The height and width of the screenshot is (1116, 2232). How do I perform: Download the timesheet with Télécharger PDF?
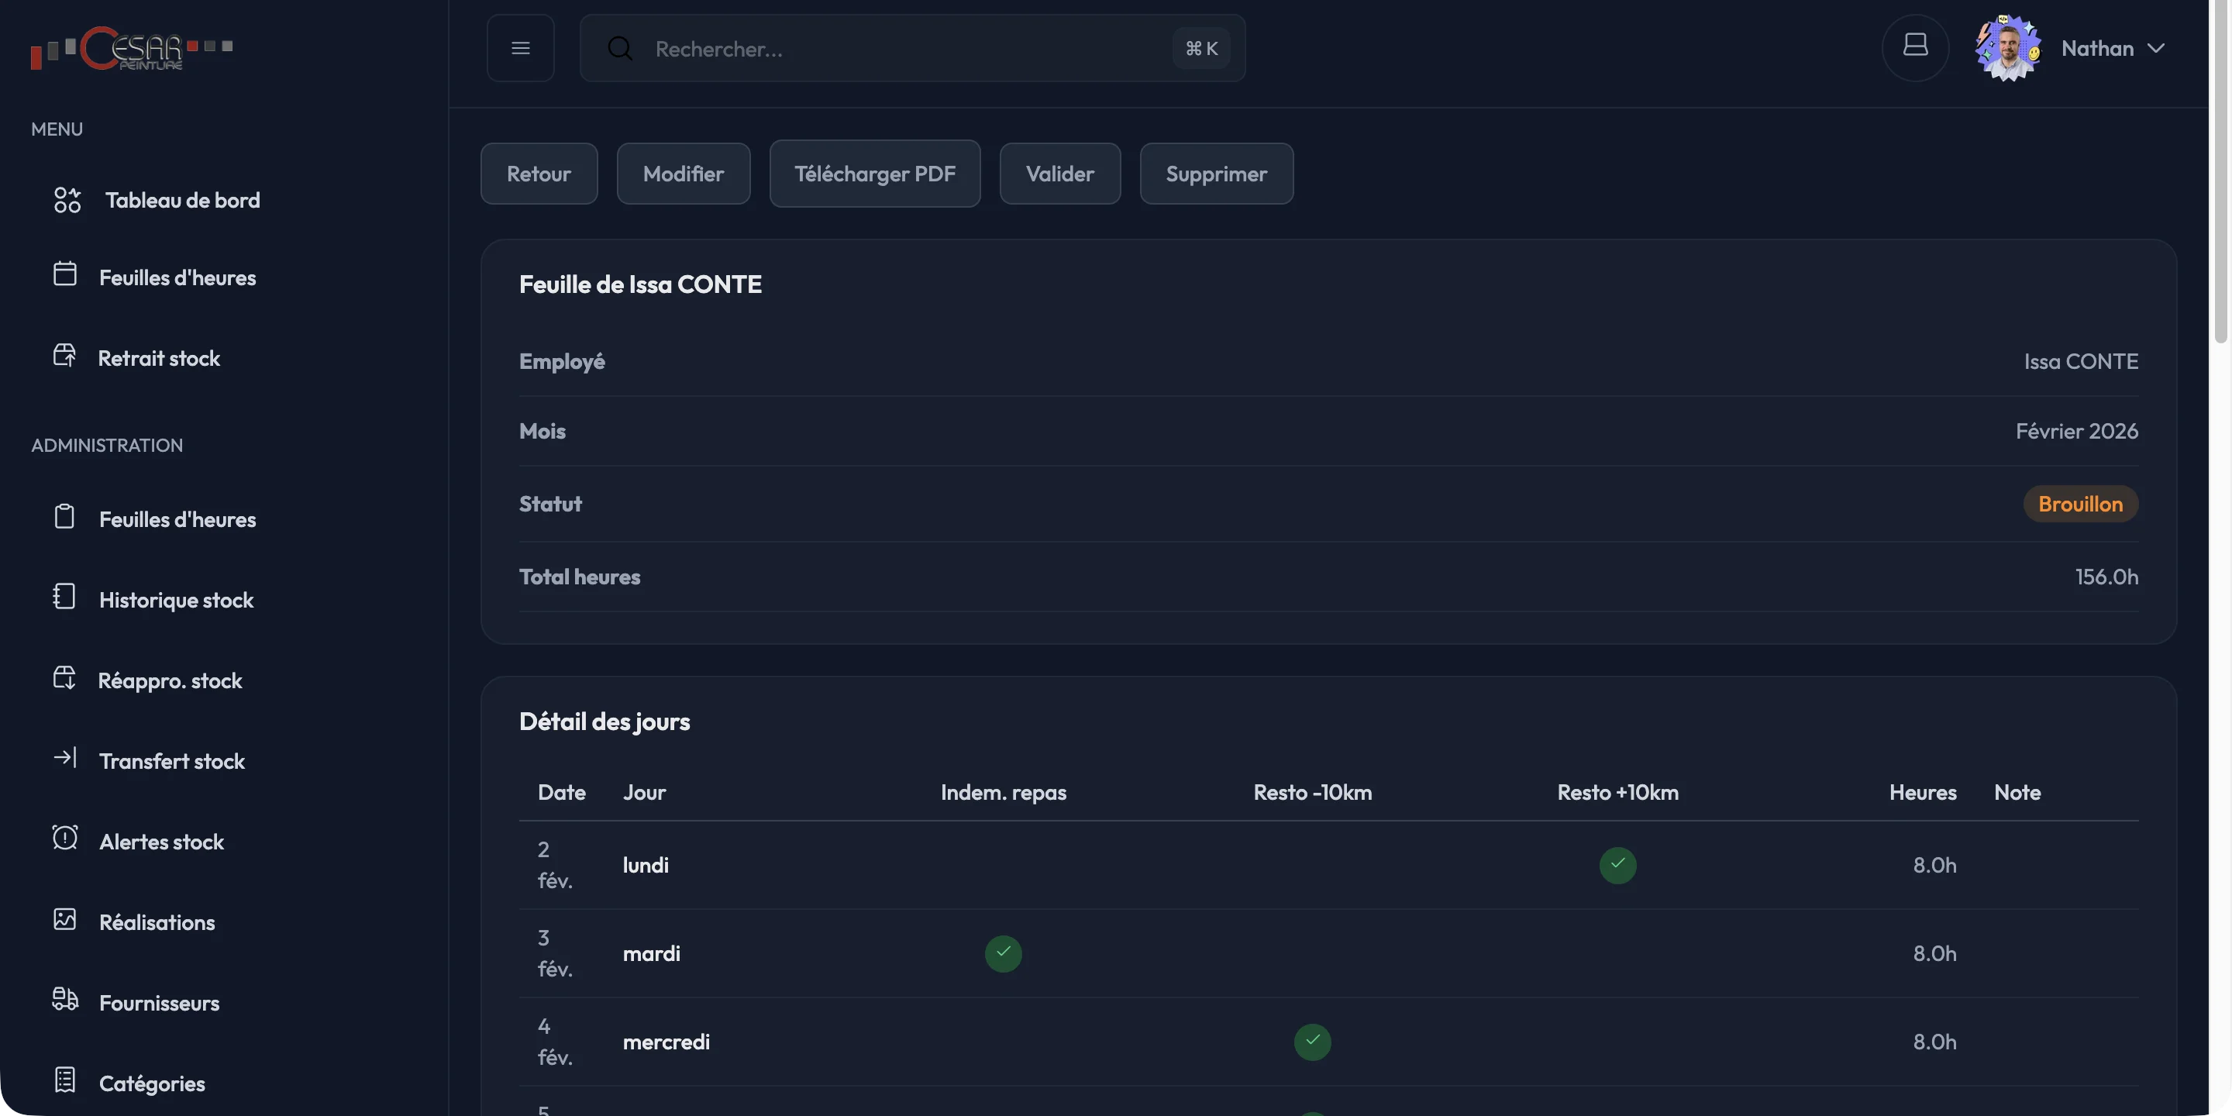pyautogui.click(x=874, y=174)
